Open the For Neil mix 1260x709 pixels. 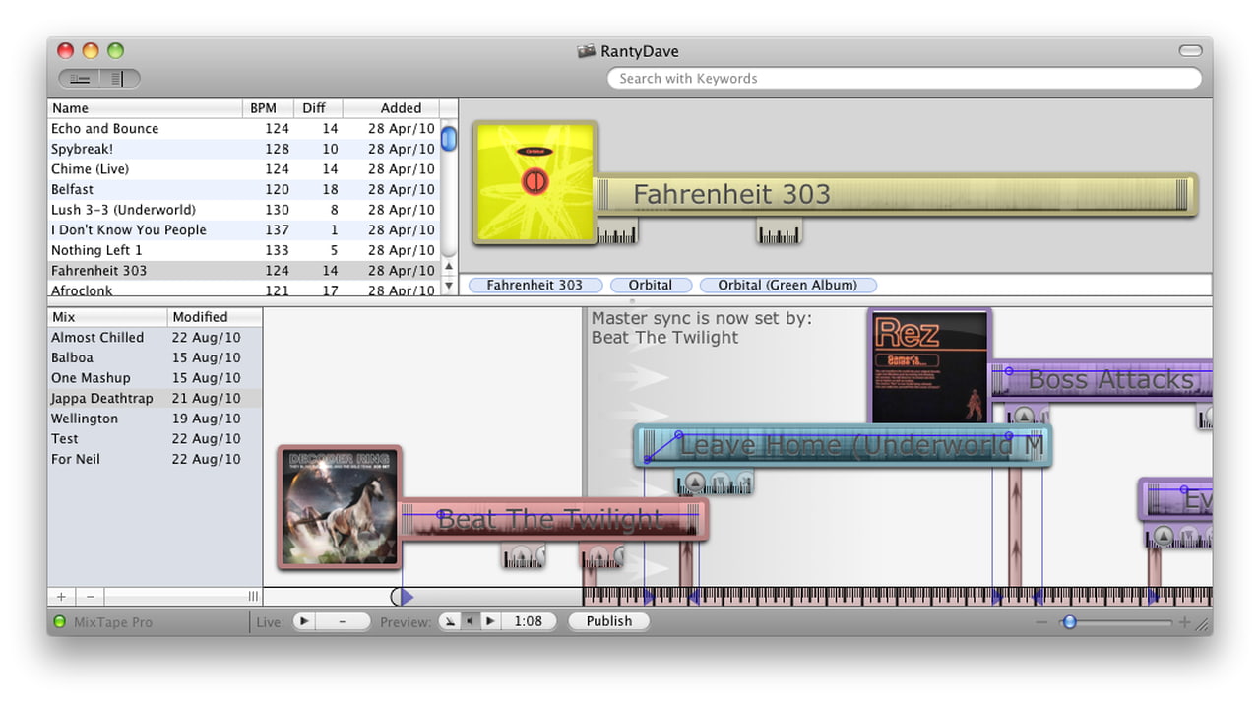pyautogui.click(x=155, y=459)
